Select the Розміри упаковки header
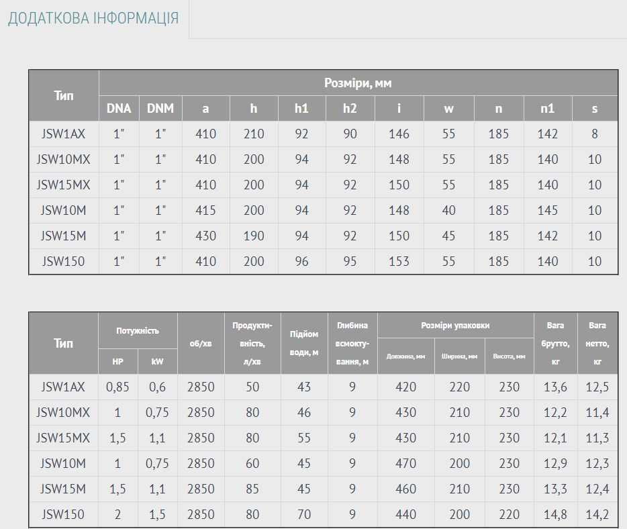Image resolution: width=627 pixels, height=529 pixels. click(x=455, y=326)
